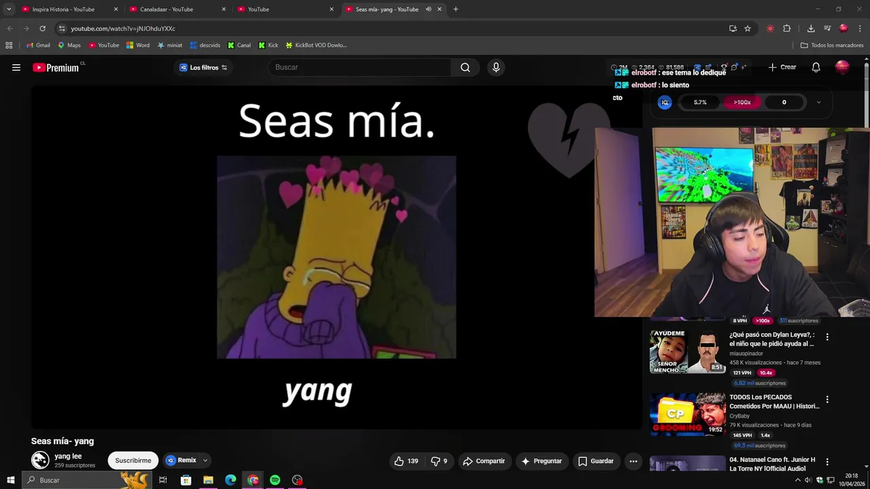Open KickBot VOD Downloader bookmark
870x489 pixels.
316,46
